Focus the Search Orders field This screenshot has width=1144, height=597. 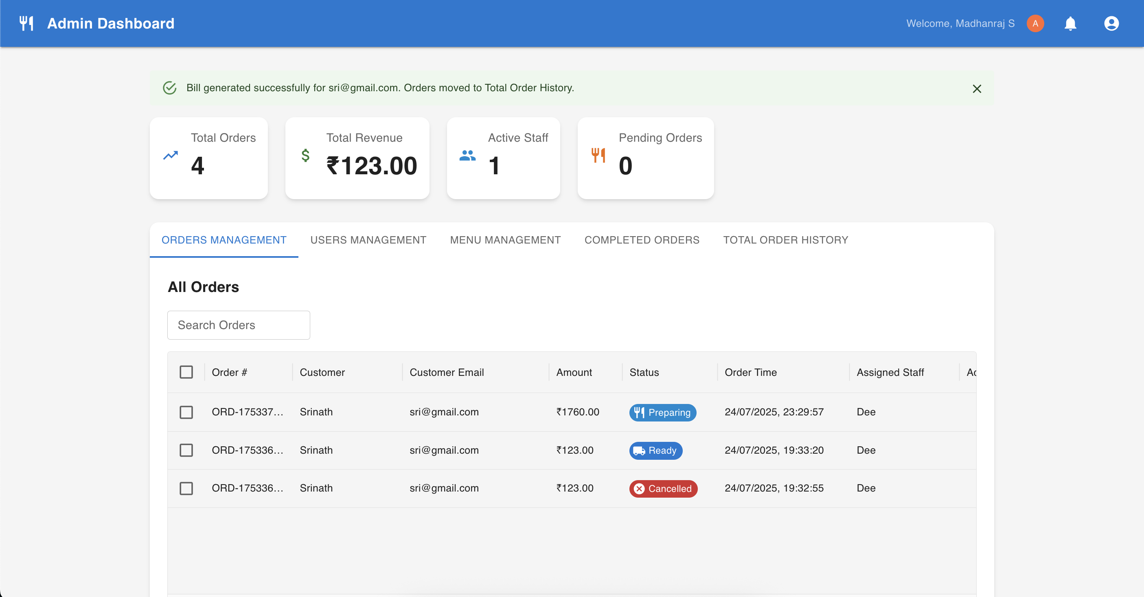pyautogui.click(x=239, y=325)
